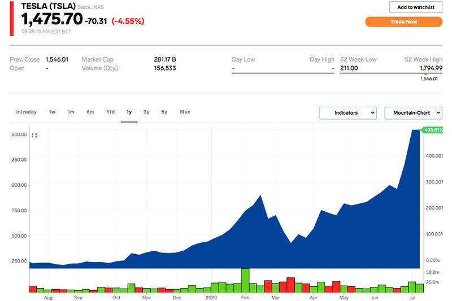This screenshot has height=301, width=452.
Task: Click the Feb label on the time axis
Action: click(x=245, y=298)
